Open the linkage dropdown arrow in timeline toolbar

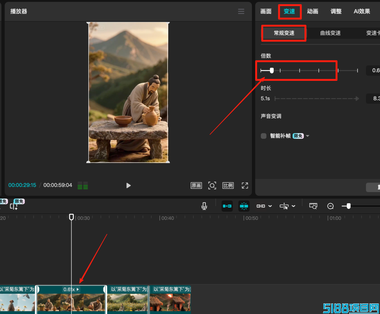(x=270, y=206)
